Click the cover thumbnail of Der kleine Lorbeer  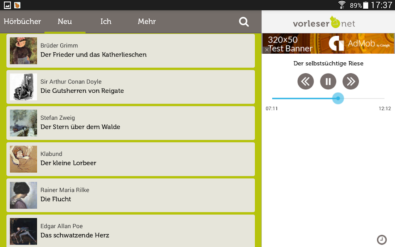pos(23,159)
